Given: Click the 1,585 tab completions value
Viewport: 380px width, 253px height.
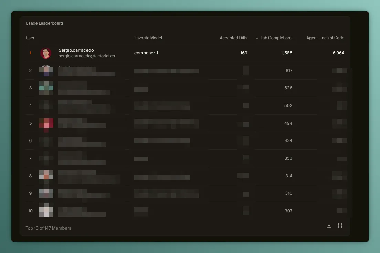Looking at the screenshot, I should click(287, 53).
